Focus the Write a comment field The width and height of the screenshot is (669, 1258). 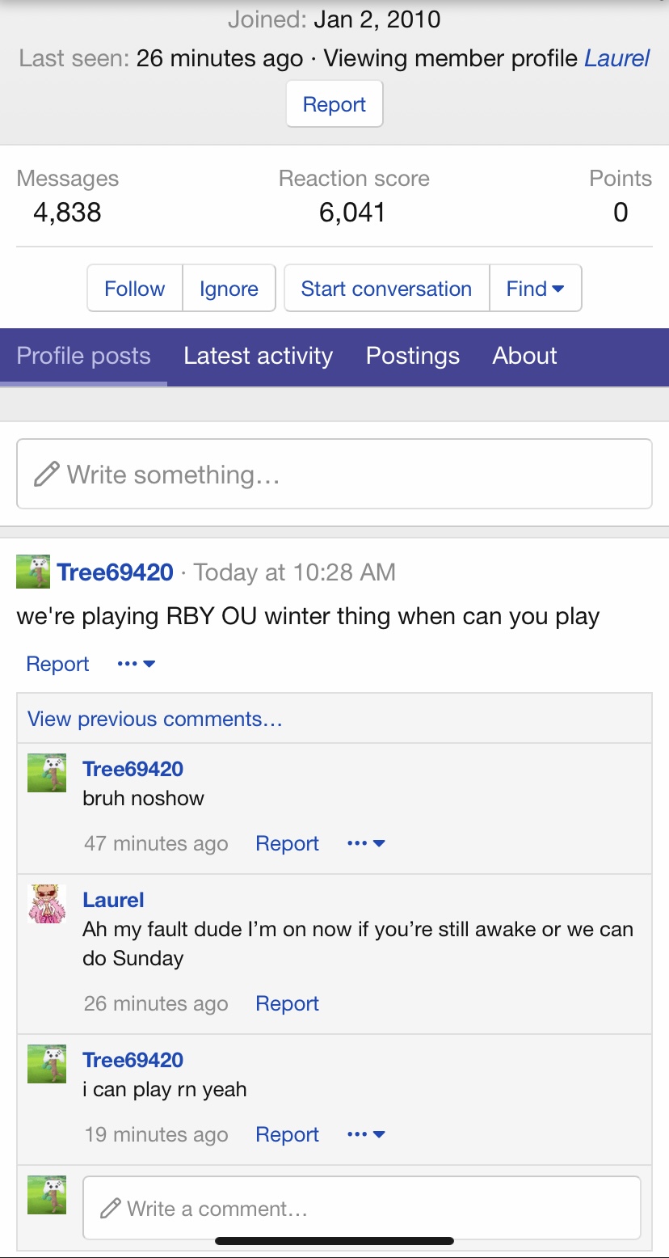[x=362, y=1209]
